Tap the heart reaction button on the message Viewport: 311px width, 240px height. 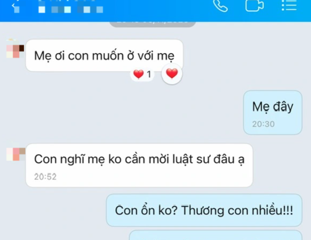point(172,74)
